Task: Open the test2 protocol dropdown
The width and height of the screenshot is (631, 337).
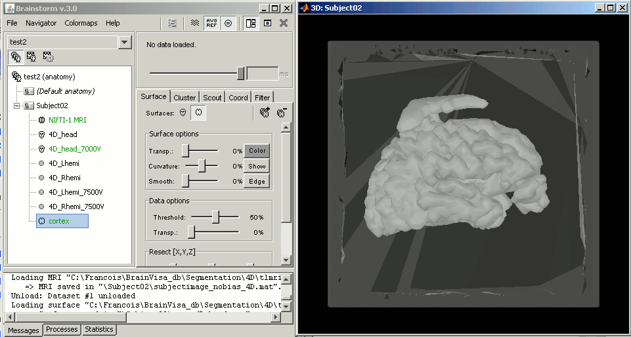Action: [x=125, y=42]
